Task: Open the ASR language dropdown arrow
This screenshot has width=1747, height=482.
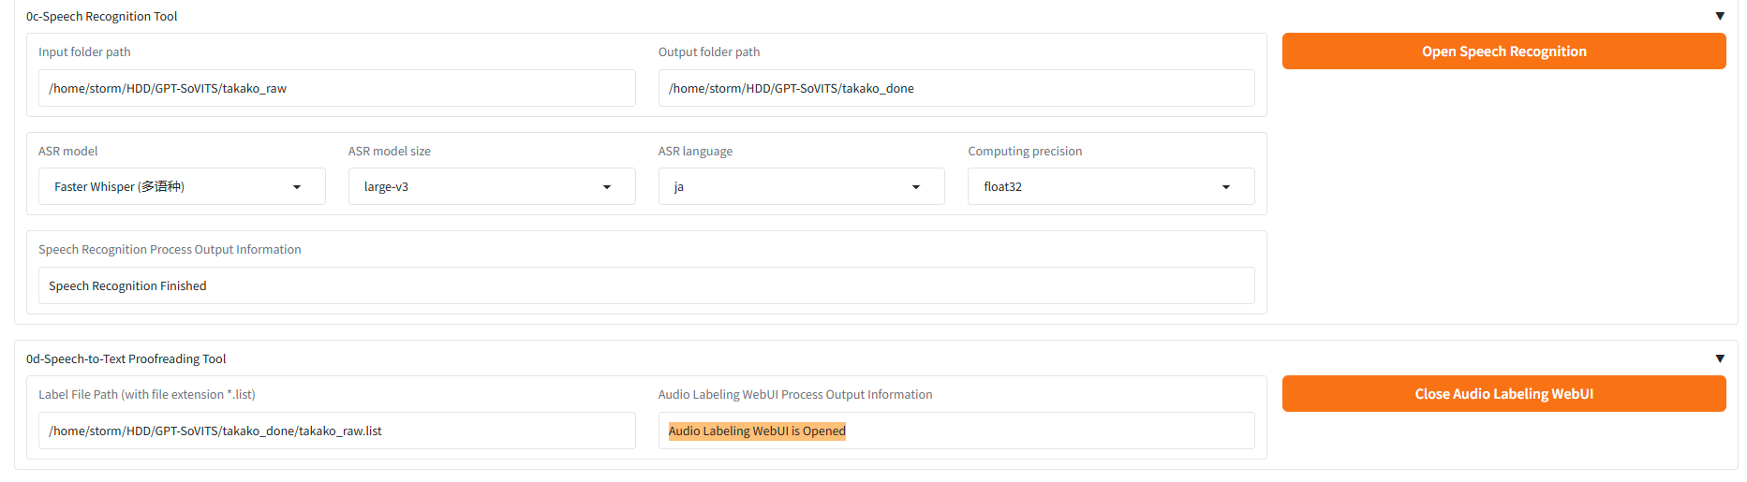Action: pyautogui.click(x=916, y=187)
